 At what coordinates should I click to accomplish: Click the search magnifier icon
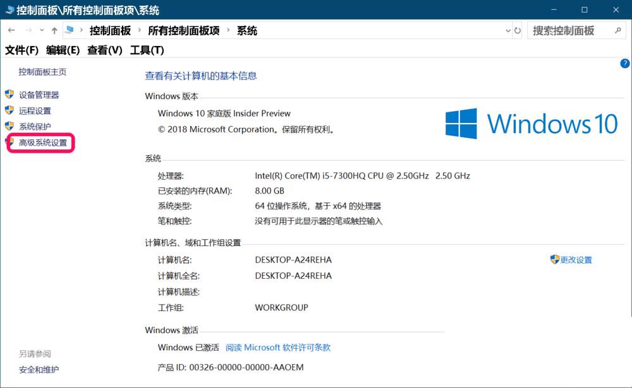(618, 30)
